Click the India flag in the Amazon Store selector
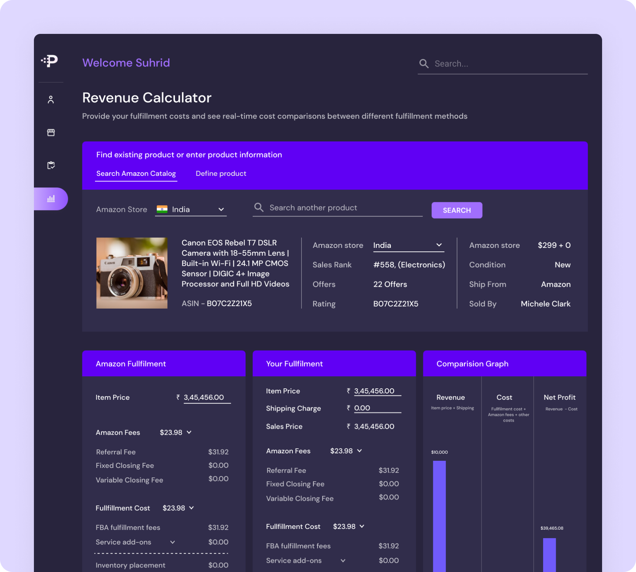636x572 pixels. [x=163, y=209]
